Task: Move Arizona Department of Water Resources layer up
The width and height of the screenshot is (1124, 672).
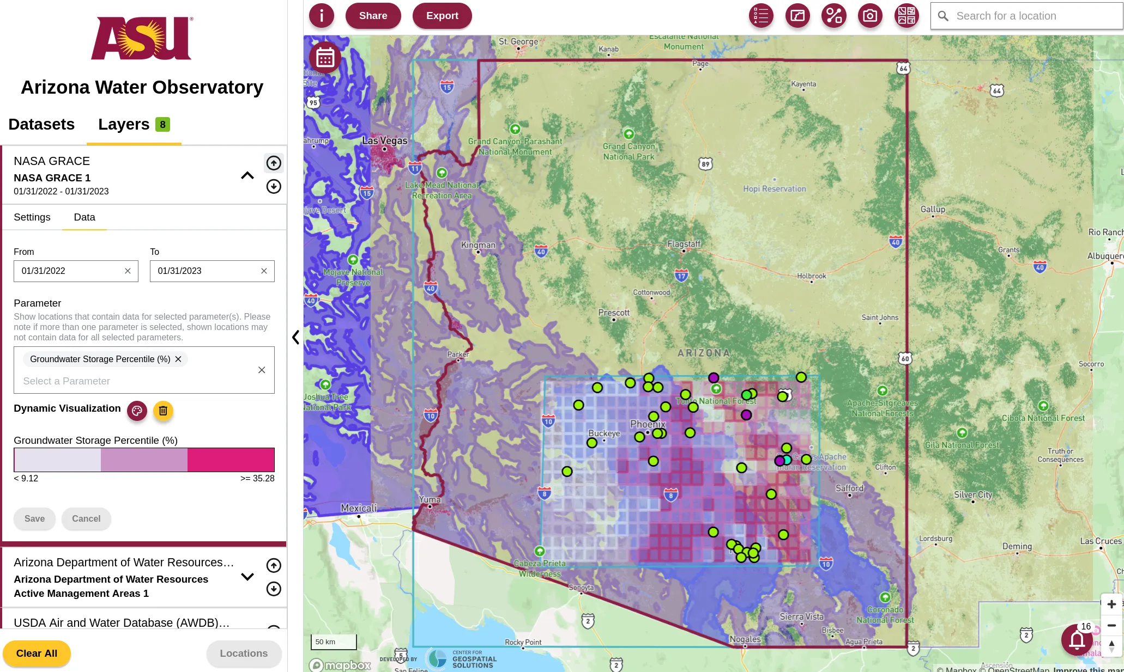Action: [274, 565]
